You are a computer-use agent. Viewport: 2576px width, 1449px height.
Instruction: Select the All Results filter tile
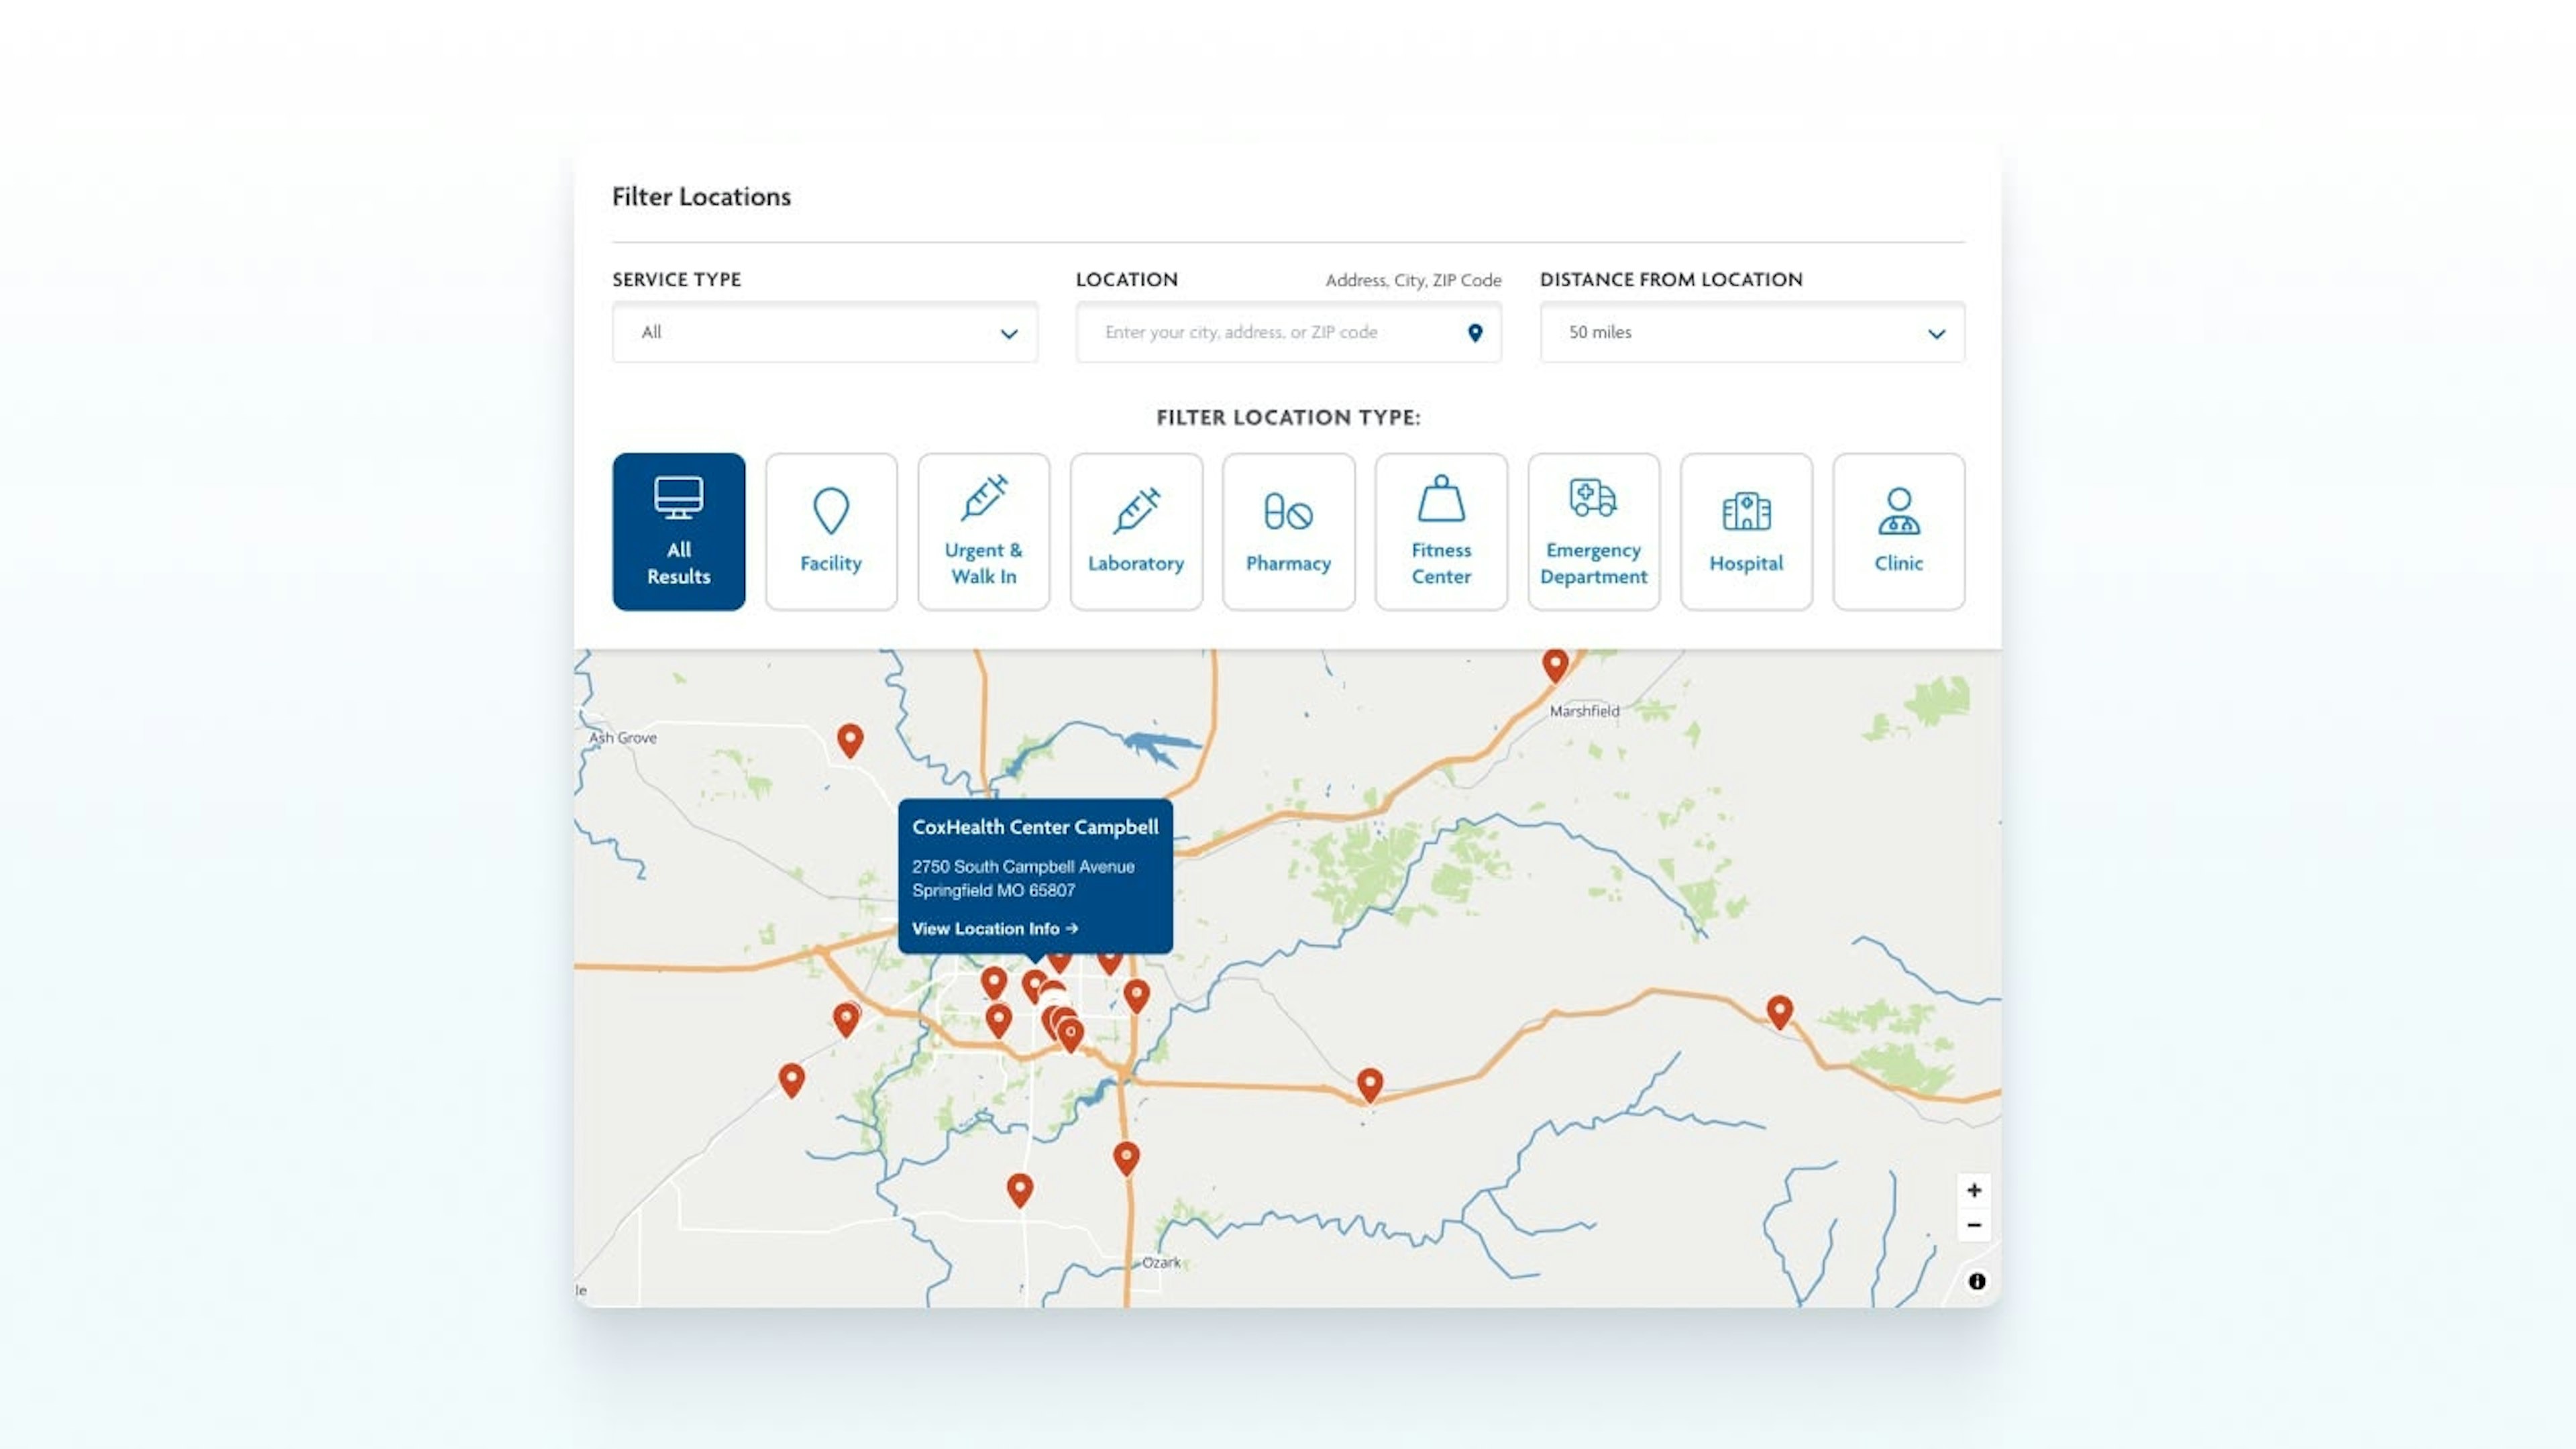point(678,531)
